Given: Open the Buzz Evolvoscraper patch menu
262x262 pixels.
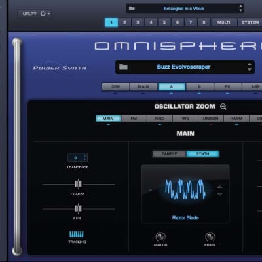Looking at the screenshot, I should (x=185, y=67).
